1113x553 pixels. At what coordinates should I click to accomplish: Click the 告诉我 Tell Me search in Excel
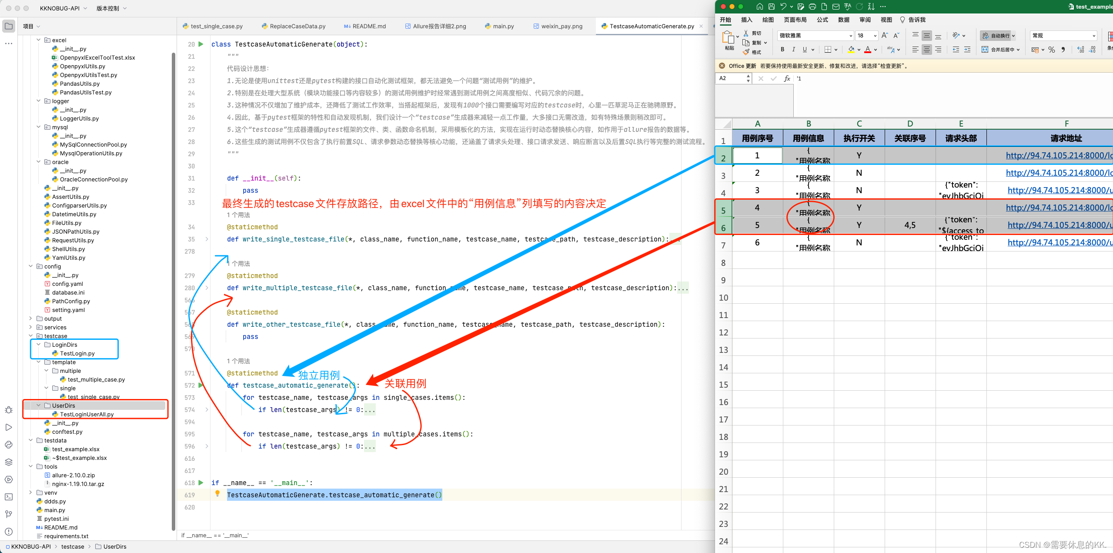[913, 20]
